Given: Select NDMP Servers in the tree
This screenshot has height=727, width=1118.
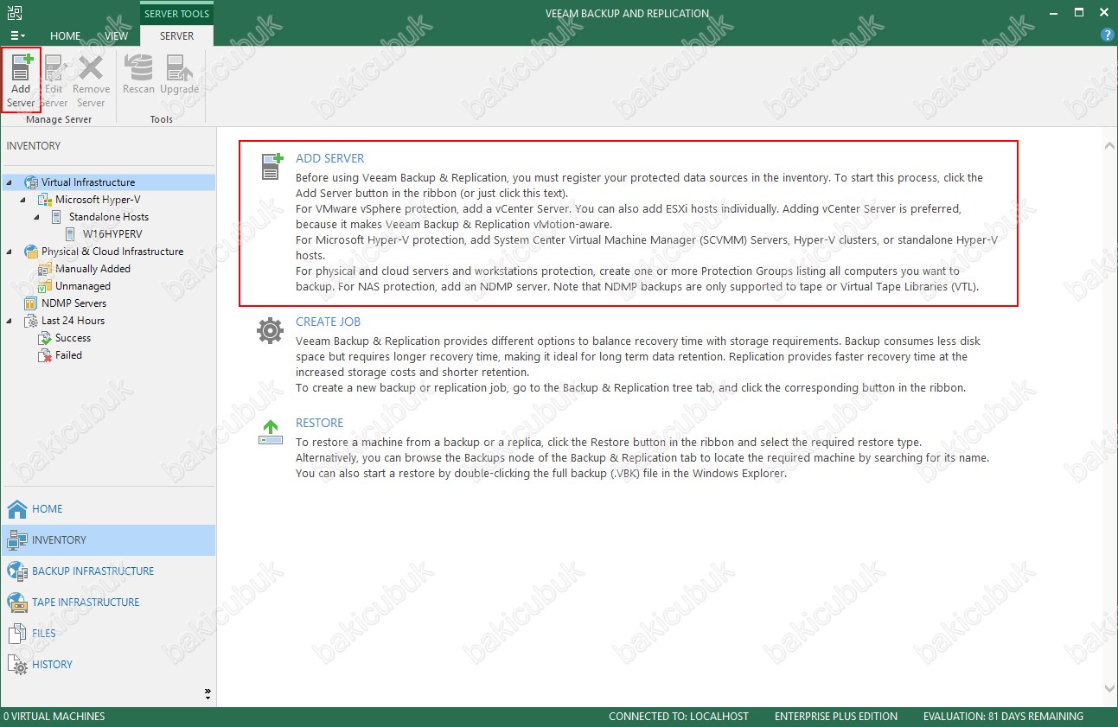Looking at the screenshot, I should pos(73,303).
